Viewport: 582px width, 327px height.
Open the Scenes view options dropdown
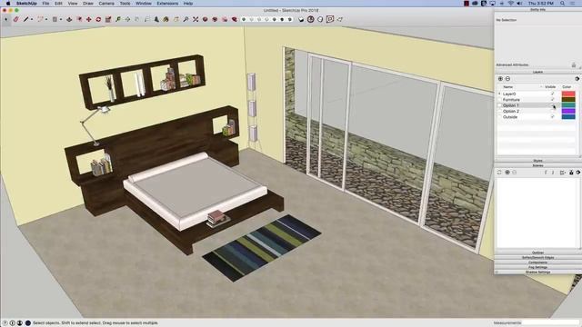click(x=563, y=173)
